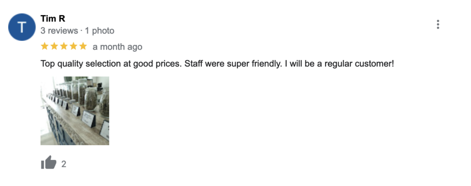Click the like count number 2
The image size is (471, 186).
point(63,164)
